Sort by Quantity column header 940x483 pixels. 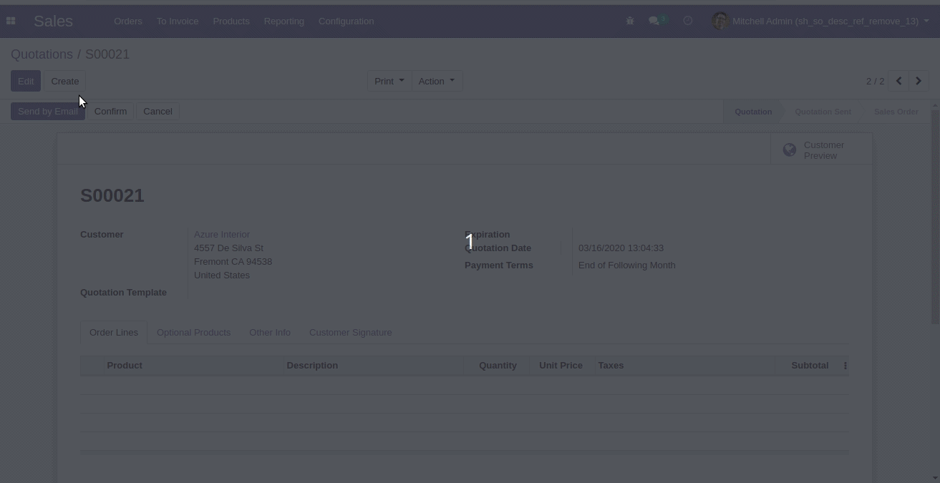pyautogui.click(x=498, y=366)
